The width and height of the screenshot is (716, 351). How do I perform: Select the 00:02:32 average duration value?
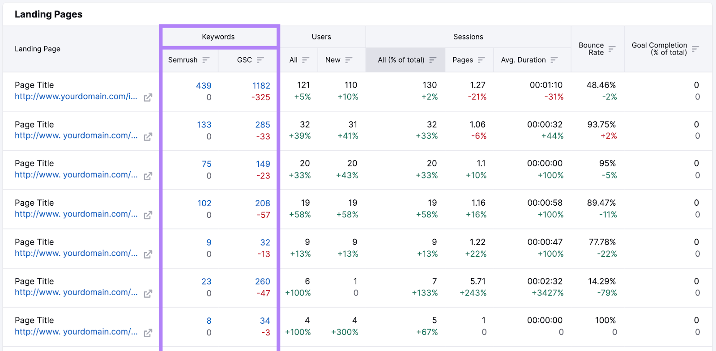pos(545,281)
